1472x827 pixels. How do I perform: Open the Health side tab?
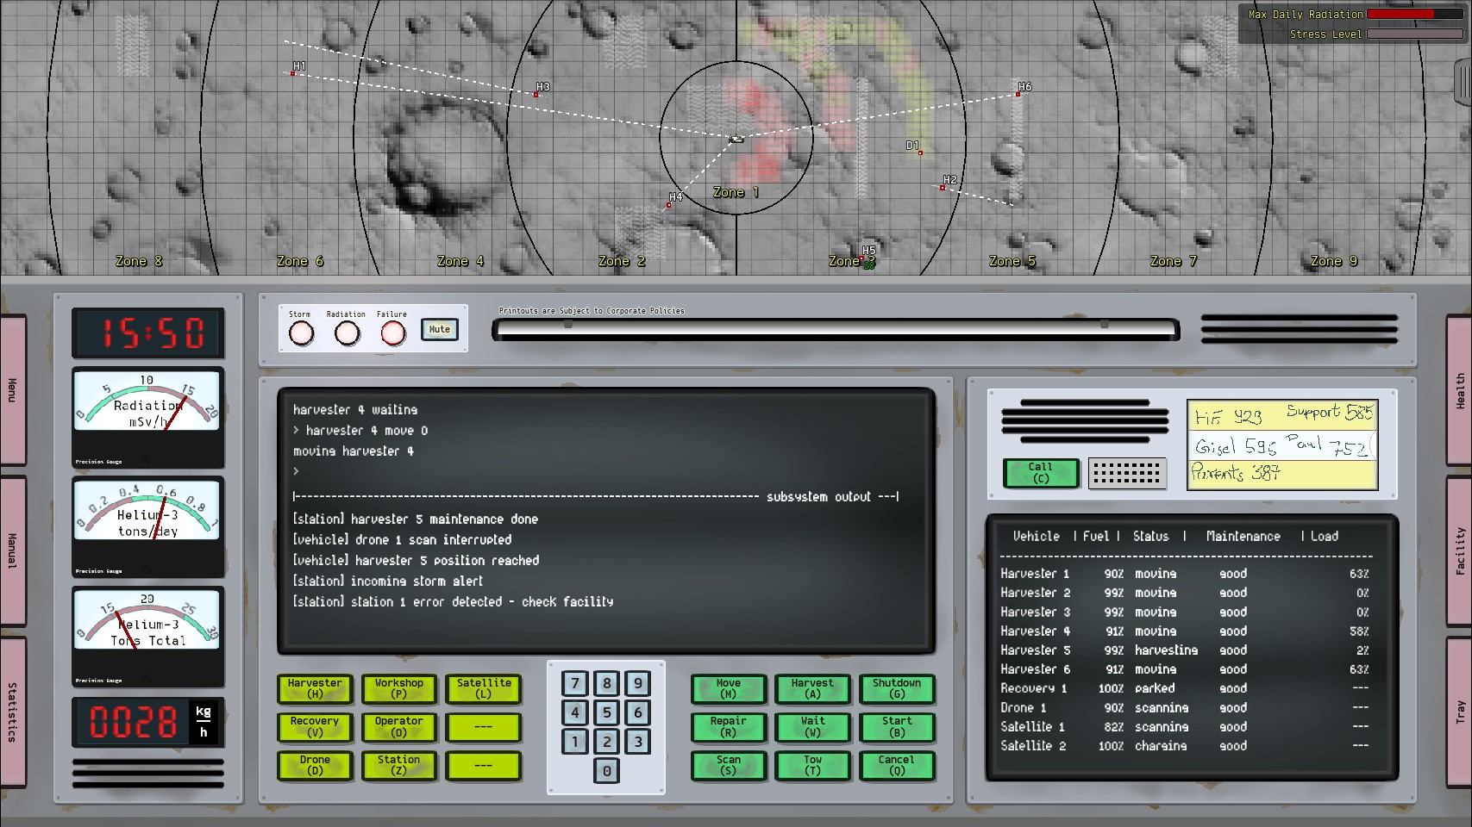click(1459, 389)
